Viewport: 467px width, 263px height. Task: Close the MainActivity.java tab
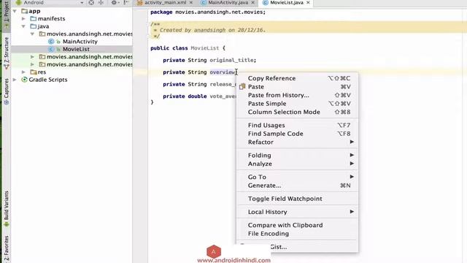pos(253,3)
